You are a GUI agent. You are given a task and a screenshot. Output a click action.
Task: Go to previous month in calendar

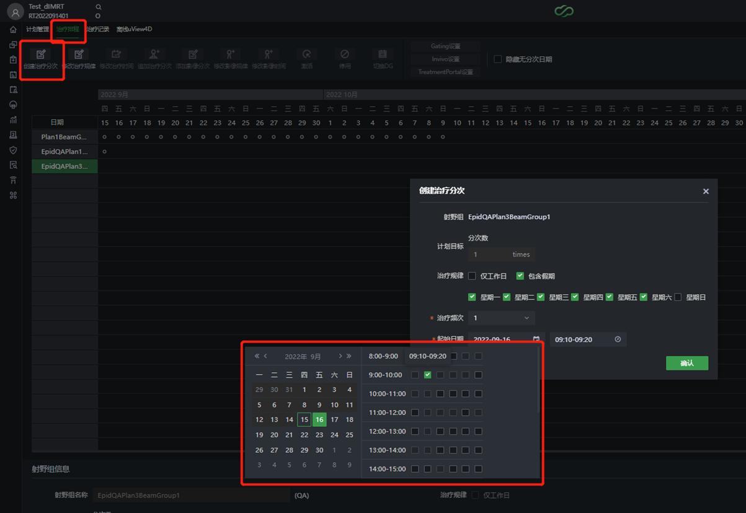pyautogui.click(x=265, y=356)
